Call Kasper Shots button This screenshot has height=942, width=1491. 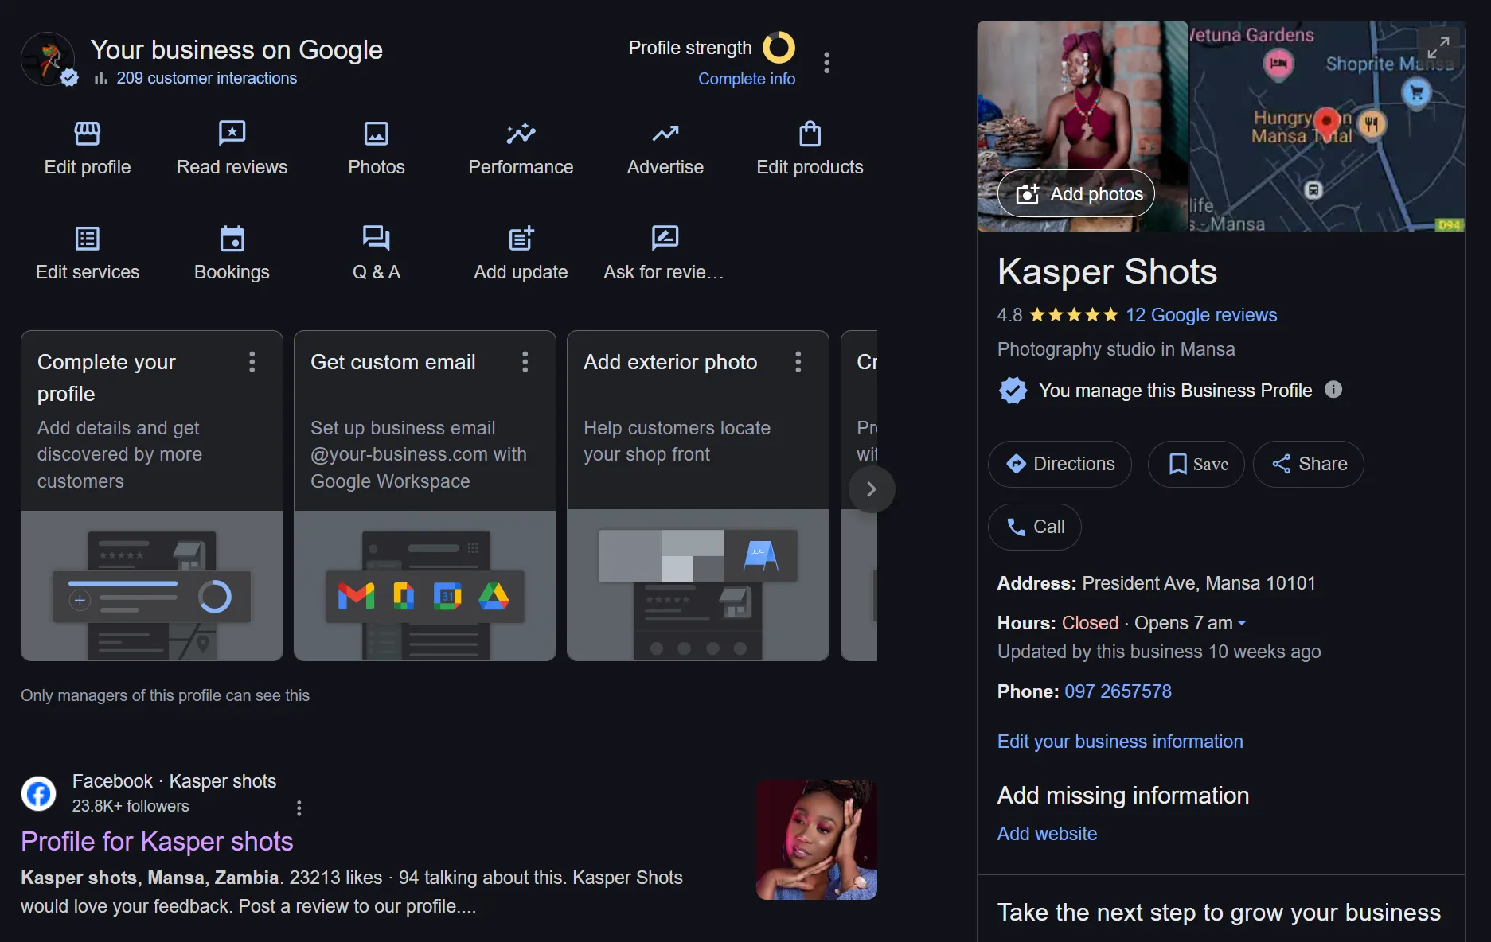click(x=1035, y=527)
